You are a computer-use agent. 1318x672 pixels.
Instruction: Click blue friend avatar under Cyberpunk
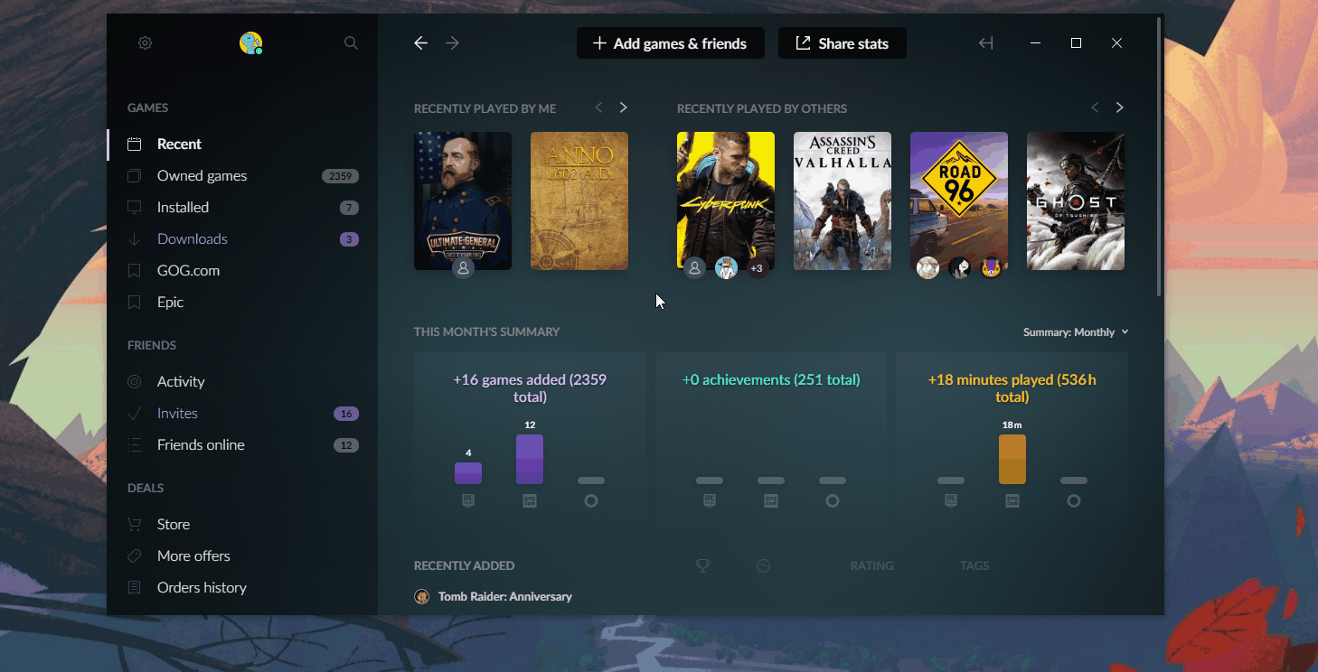pos(726,268)
